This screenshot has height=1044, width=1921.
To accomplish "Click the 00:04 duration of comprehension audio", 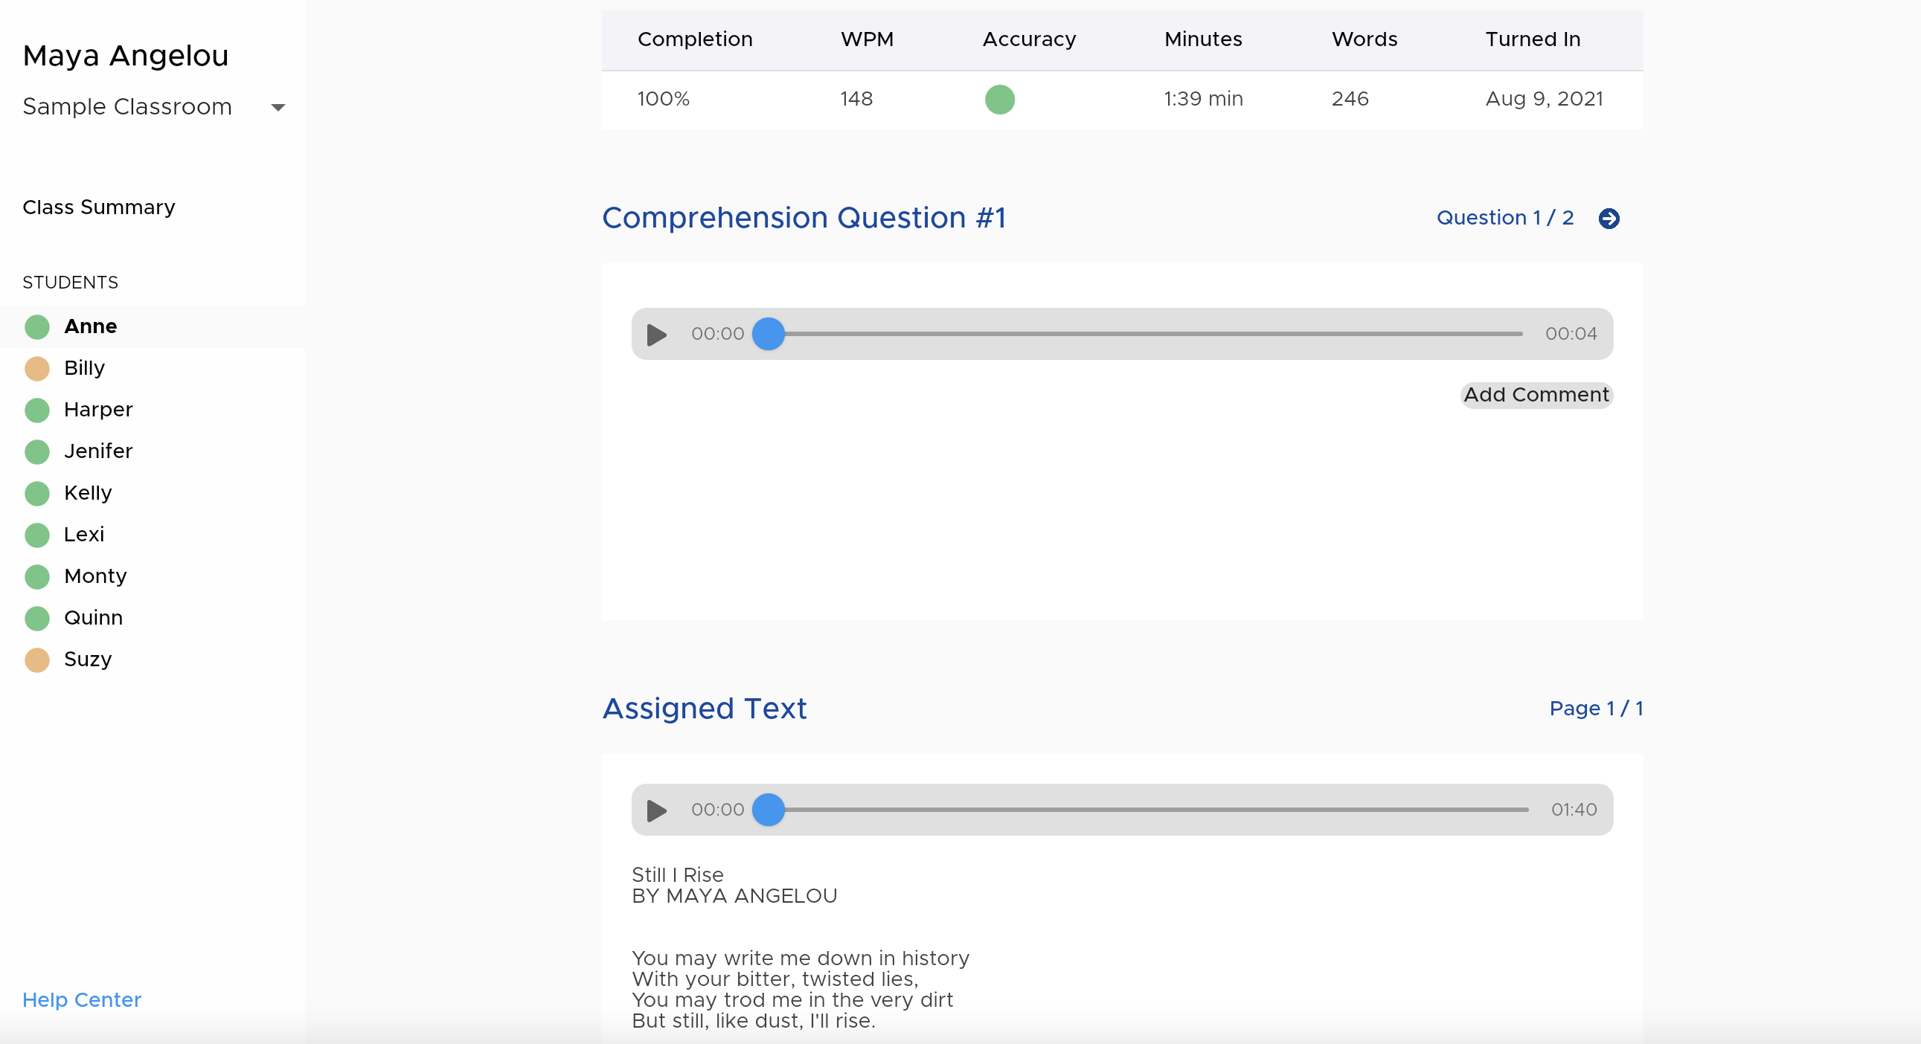I will point(1571,334).
